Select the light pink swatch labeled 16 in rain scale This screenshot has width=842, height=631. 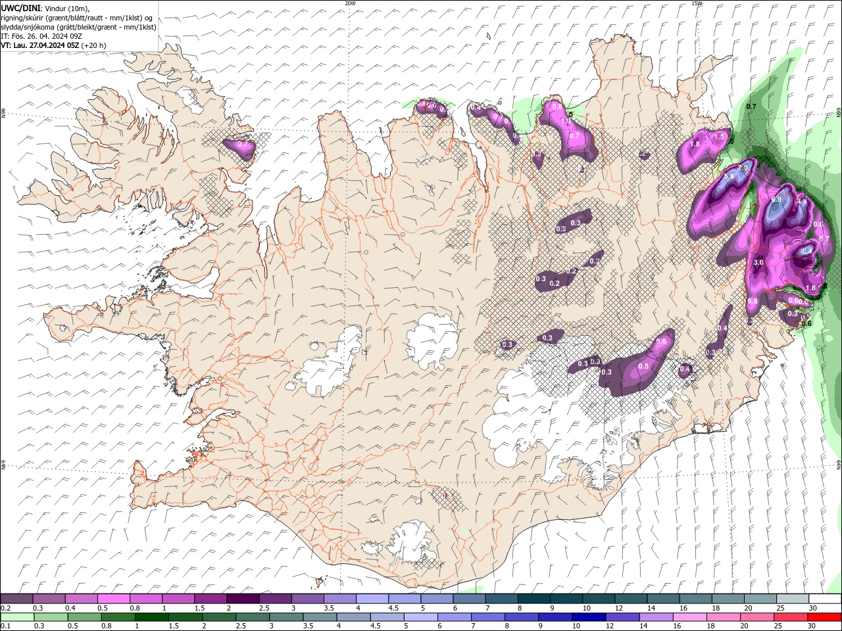click(690, 617)
